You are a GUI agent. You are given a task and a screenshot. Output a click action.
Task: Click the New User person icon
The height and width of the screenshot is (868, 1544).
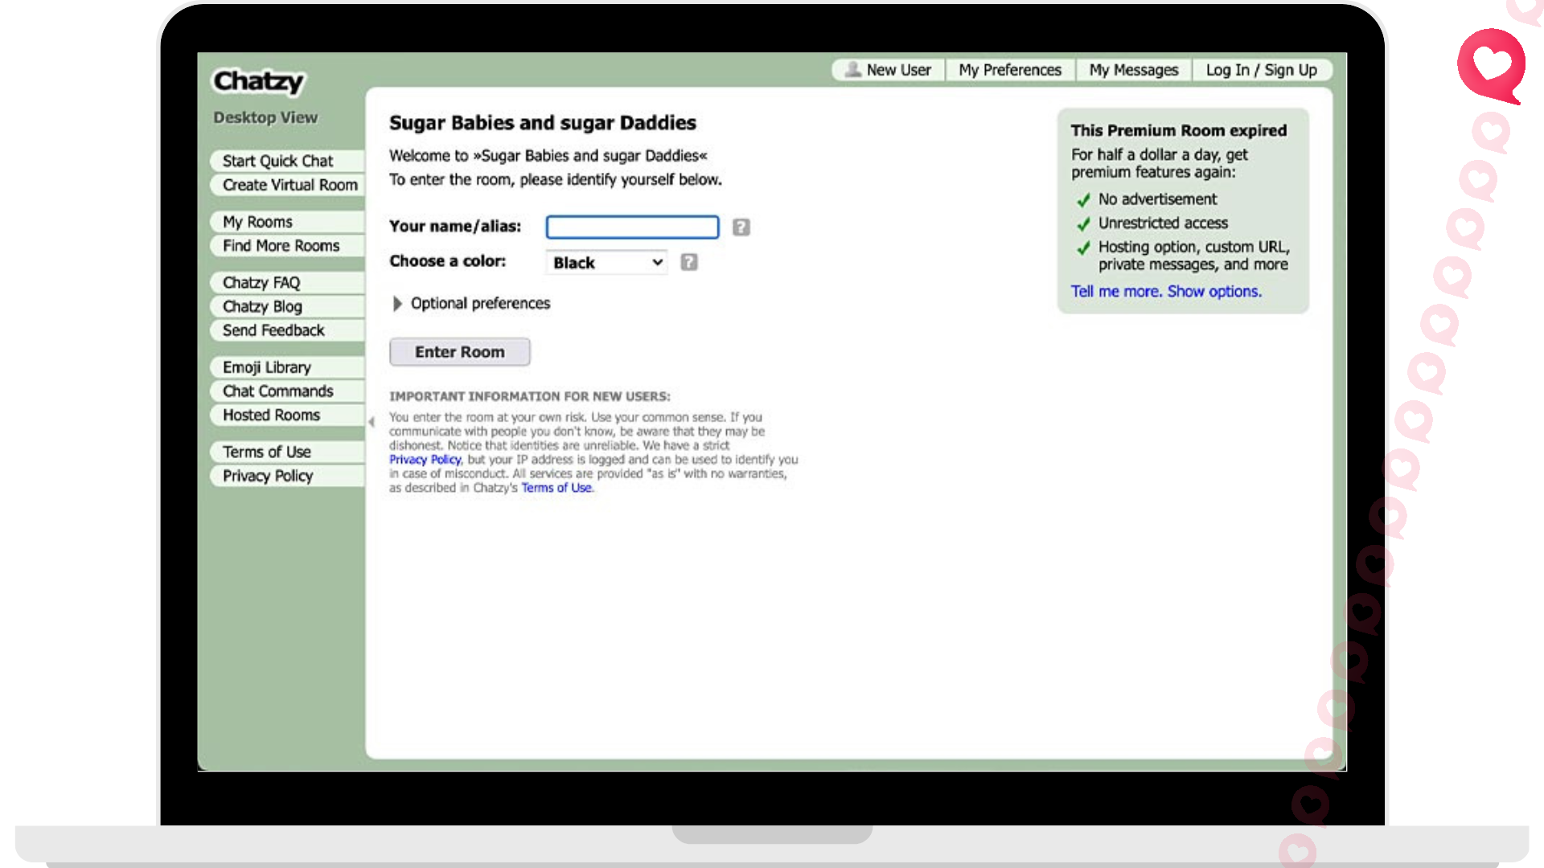coord(853,70)
